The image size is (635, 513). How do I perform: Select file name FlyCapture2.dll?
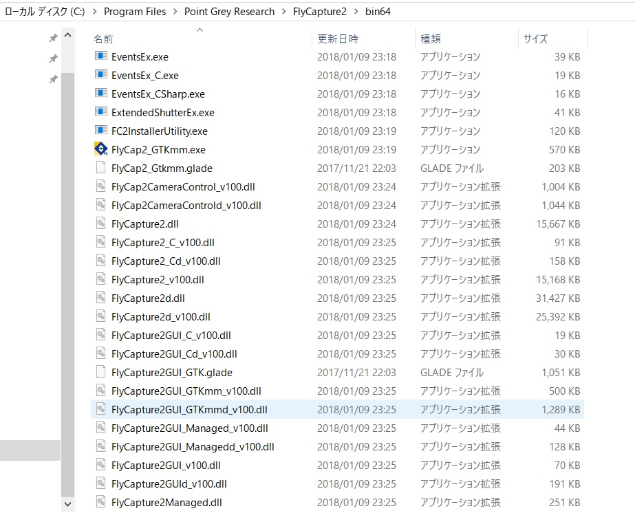145,224
